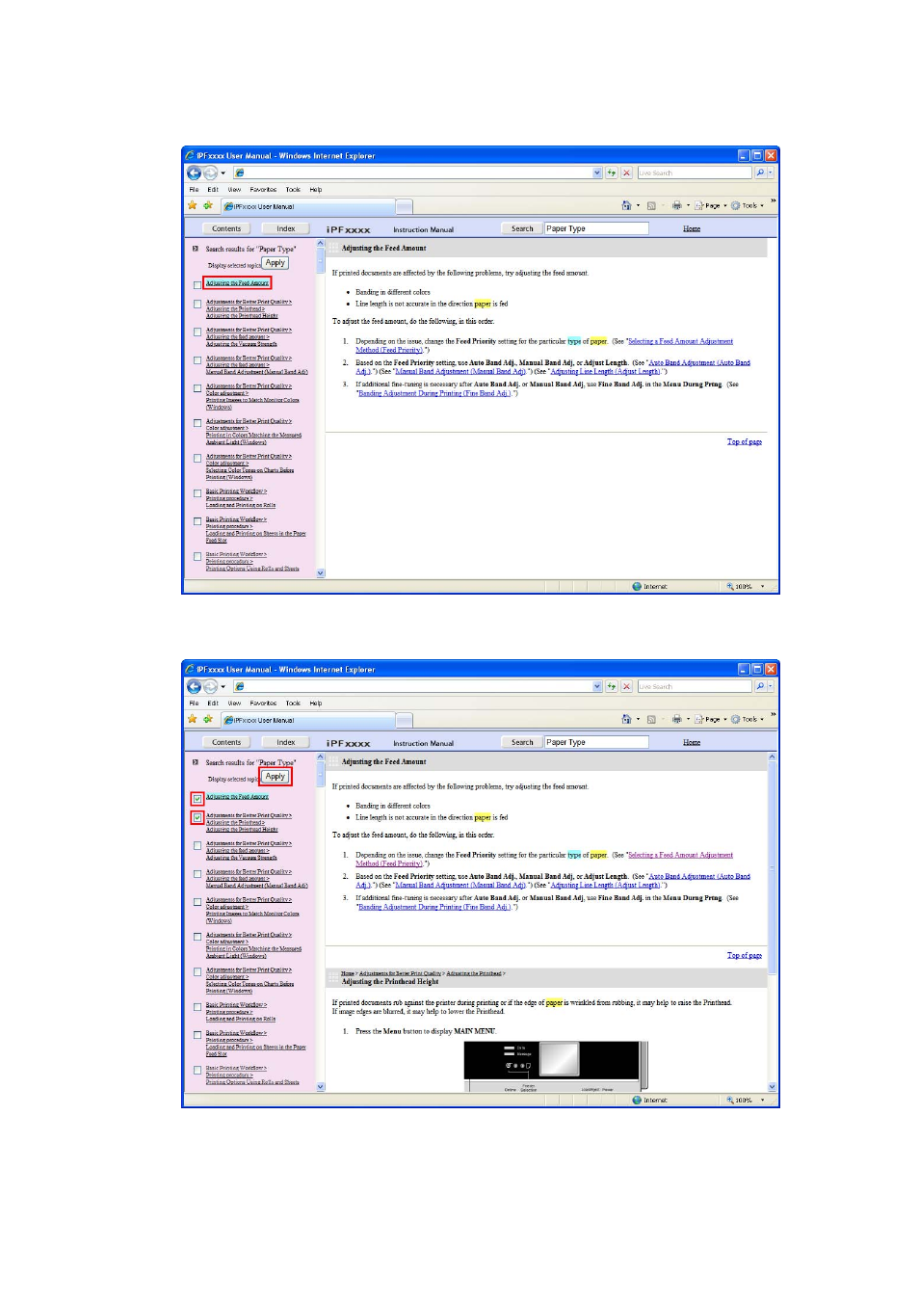Image resolution: width=919 pixels, height=1301 pixels.
Task: Open the zoom level dropdown in lower status bar
Action: [763, 1100]
